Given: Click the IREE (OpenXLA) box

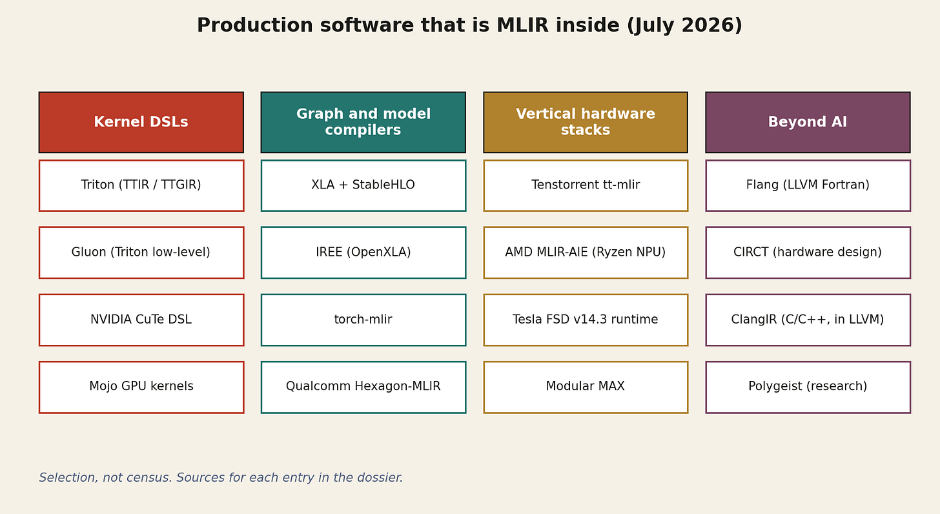Looking at the screenshot, I should pos(363,252).
